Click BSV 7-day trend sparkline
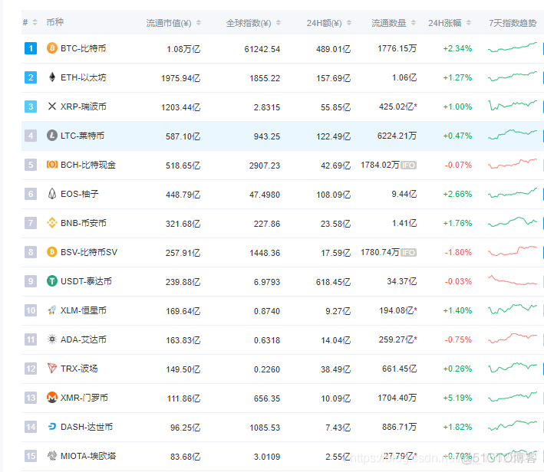 click(513, 251)
